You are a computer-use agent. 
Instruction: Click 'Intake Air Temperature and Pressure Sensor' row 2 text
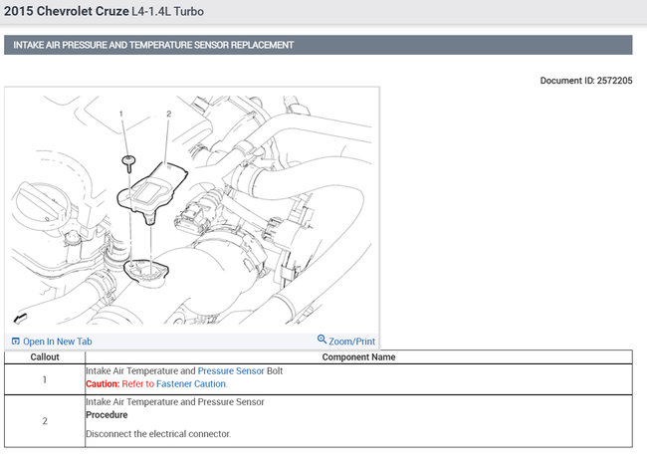(175, 402)
